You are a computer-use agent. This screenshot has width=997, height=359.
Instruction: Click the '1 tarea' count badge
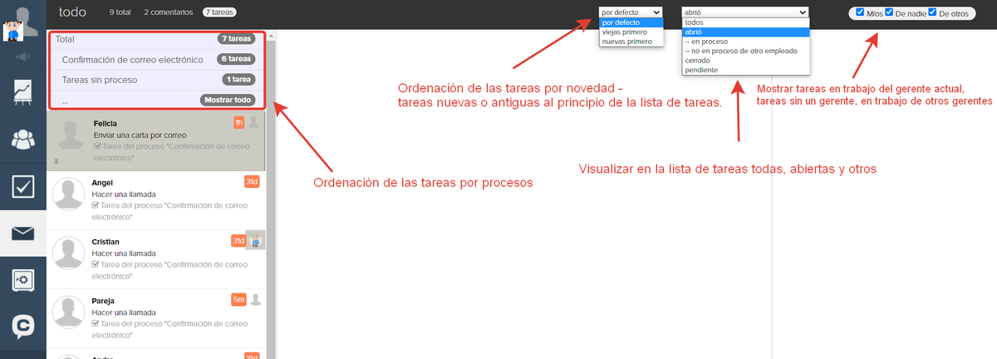238,80
